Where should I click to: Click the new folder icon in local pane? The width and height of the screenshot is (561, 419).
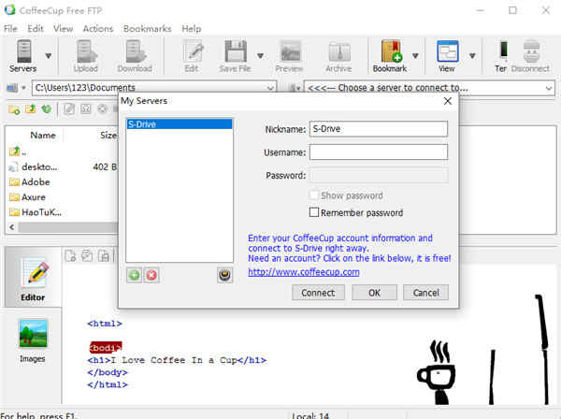coord(14,109)
